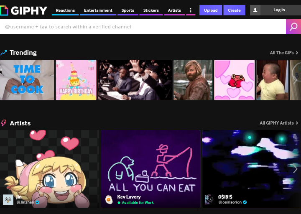Click the @Jinzhan username
The height and width of the screenshot is (214, 301).
pos(26,202)
